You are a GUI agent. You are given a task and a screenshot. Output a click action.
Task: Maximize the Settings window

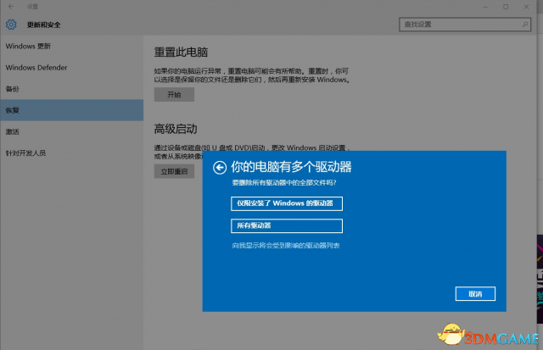click(506, 7)
